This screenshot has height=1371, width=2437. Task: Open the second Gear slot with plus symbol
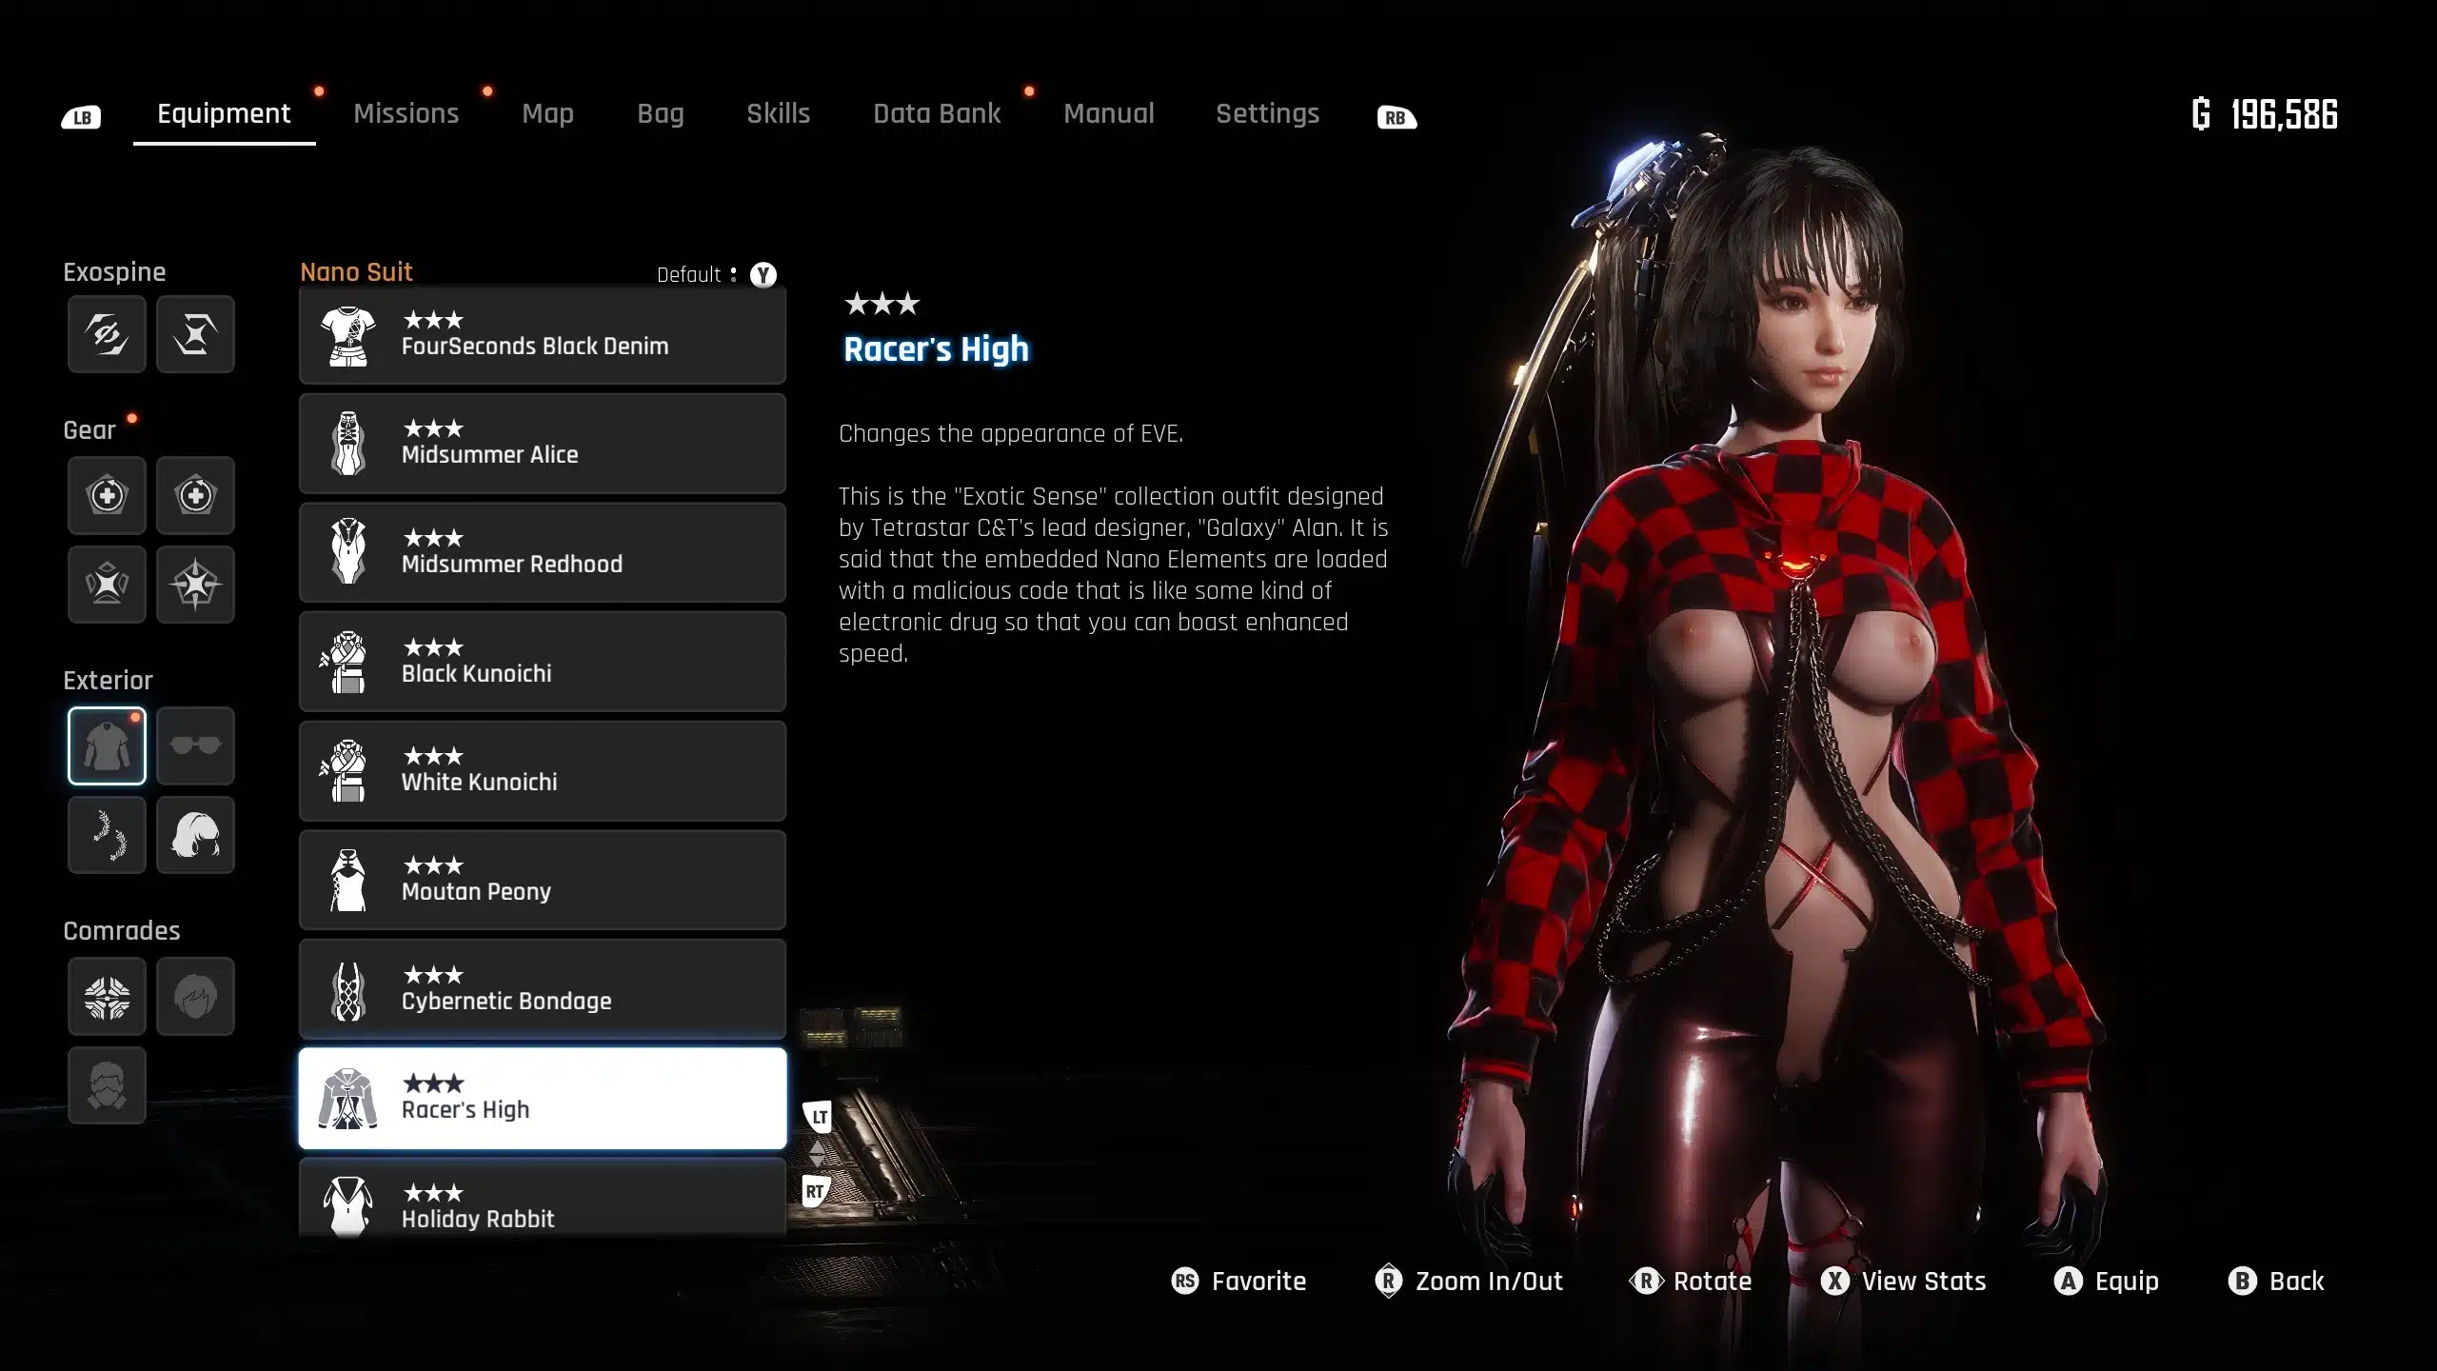(195, 495)
